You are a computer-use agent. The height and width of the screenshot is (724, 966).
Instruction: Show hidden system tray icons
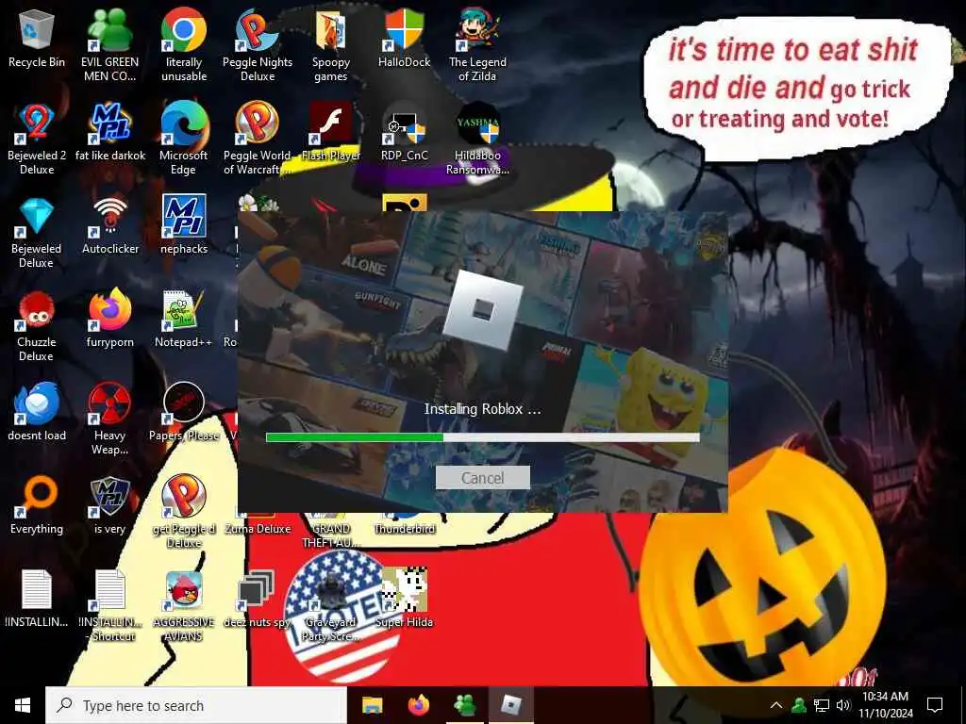[776, 705]
